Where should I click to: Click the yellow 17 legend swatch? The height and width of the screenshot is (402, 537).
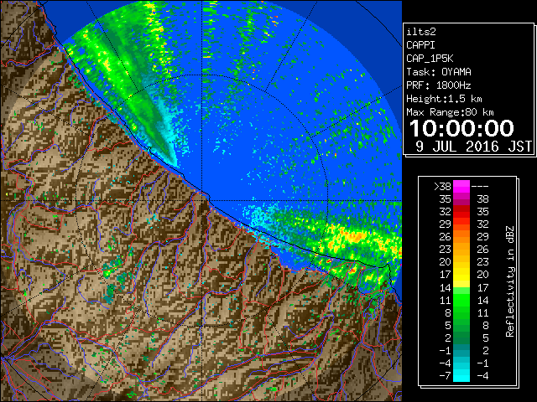click(x=461, y=275)
